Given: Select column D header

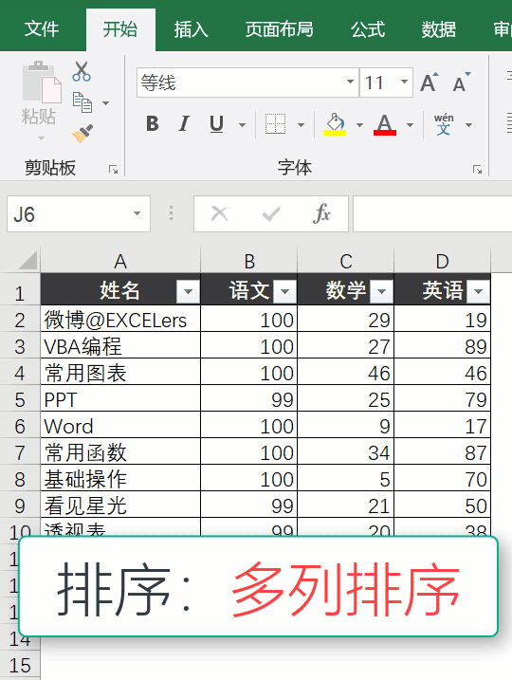Looking at the screenshot, I should [x=442, y=261].
